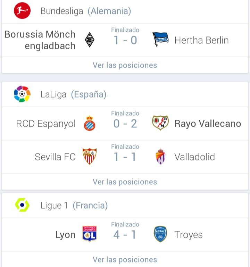Tap the Ligue 1 league logo
The image size is (250, 267).
click(x=22, y=205)
